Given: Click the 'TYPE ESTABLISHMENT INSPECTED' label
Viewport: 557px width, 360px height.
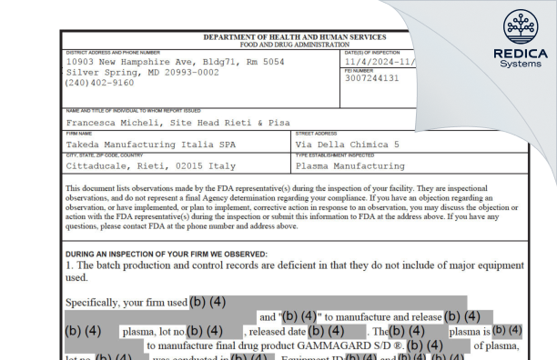Looking at the screenshot, I should pyautogui.click(x=335, y=155).
